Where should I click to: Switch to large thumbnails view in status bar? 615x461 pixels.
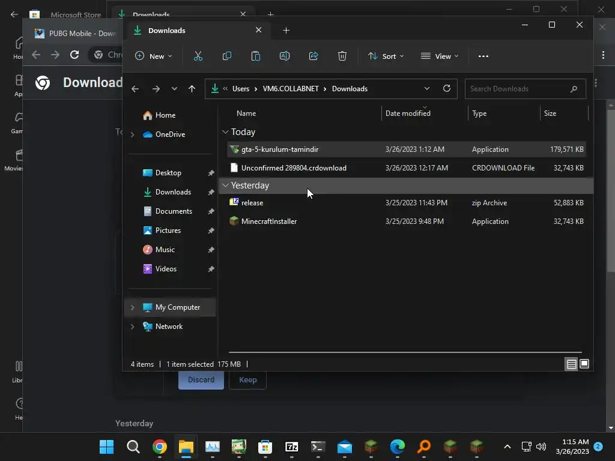pyautogui.click(x=584, y=364)
